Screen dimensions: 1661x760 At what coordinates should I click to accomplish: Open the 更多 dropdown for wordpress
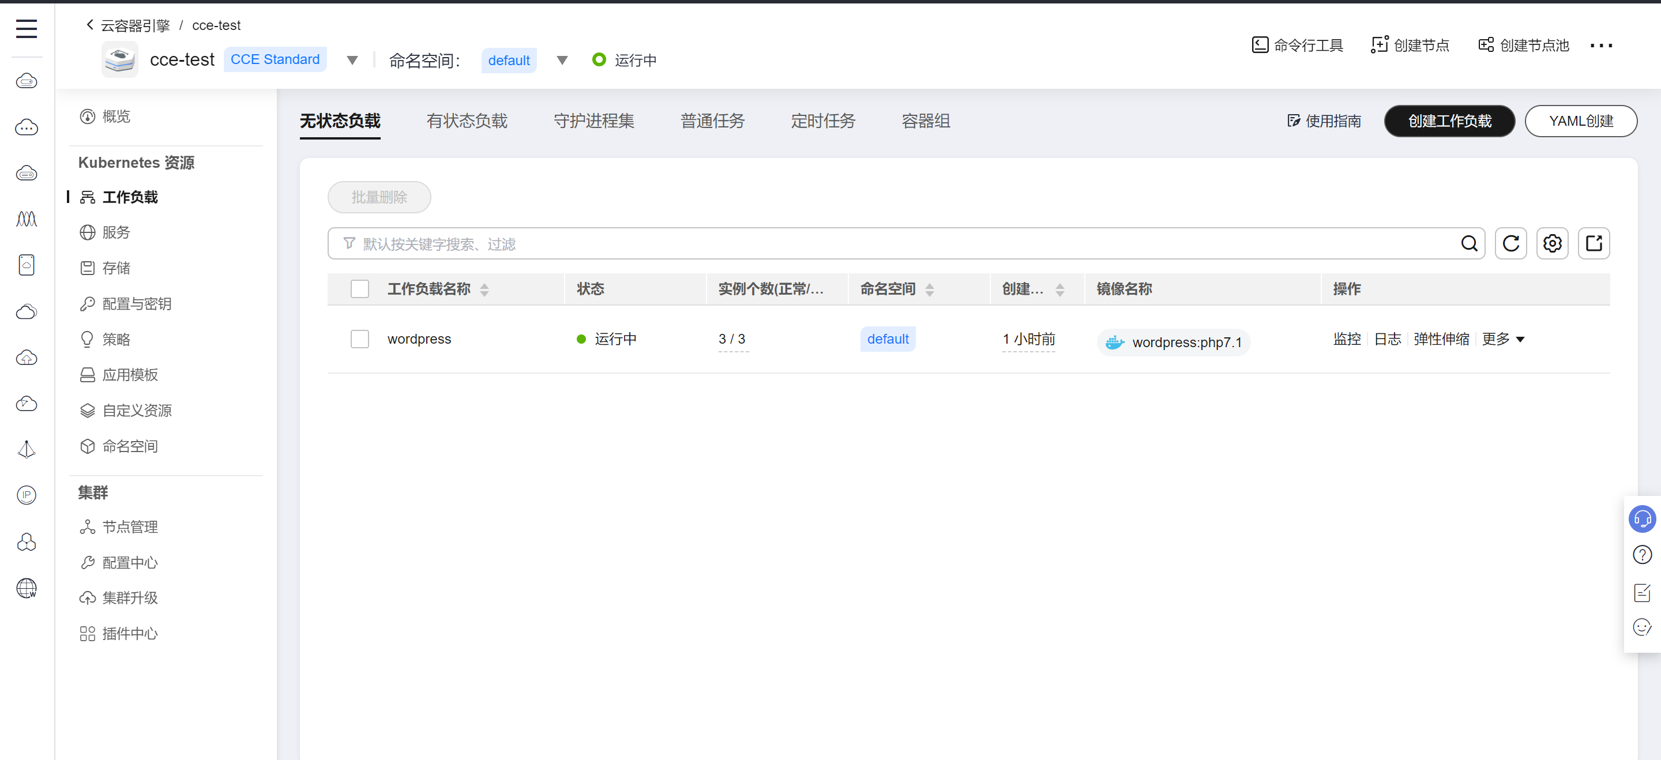1503,339
